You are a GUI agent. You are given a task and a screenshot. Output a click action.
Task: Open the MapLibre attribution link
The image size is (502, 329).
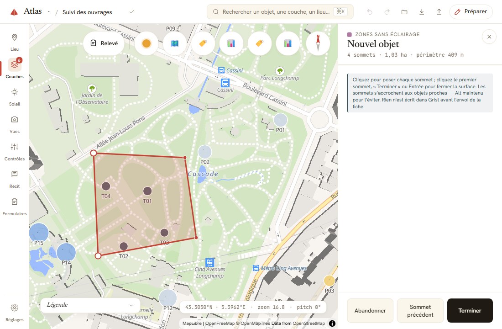click(x=192, y=323)
